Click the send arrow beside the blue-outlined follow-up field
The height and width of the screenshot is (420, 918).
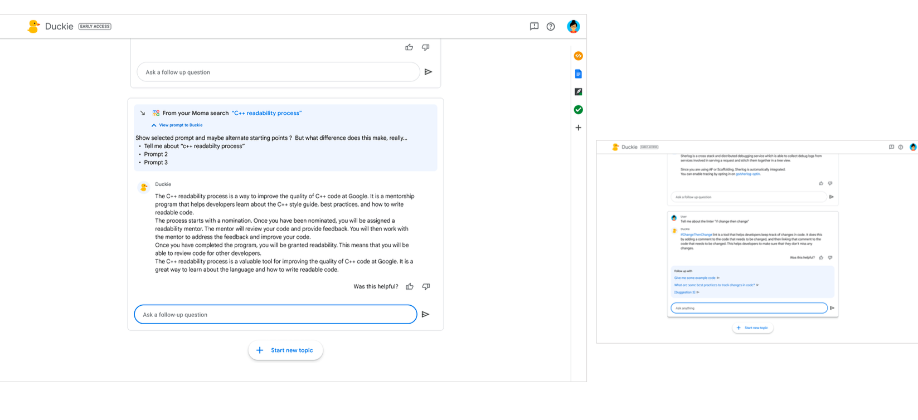(x=425, y=315)
